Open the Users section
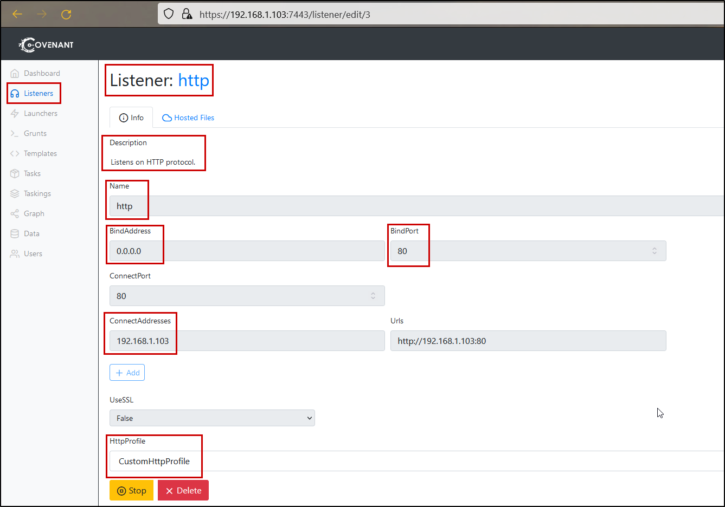The image size is (725, 507). point(33,253)
